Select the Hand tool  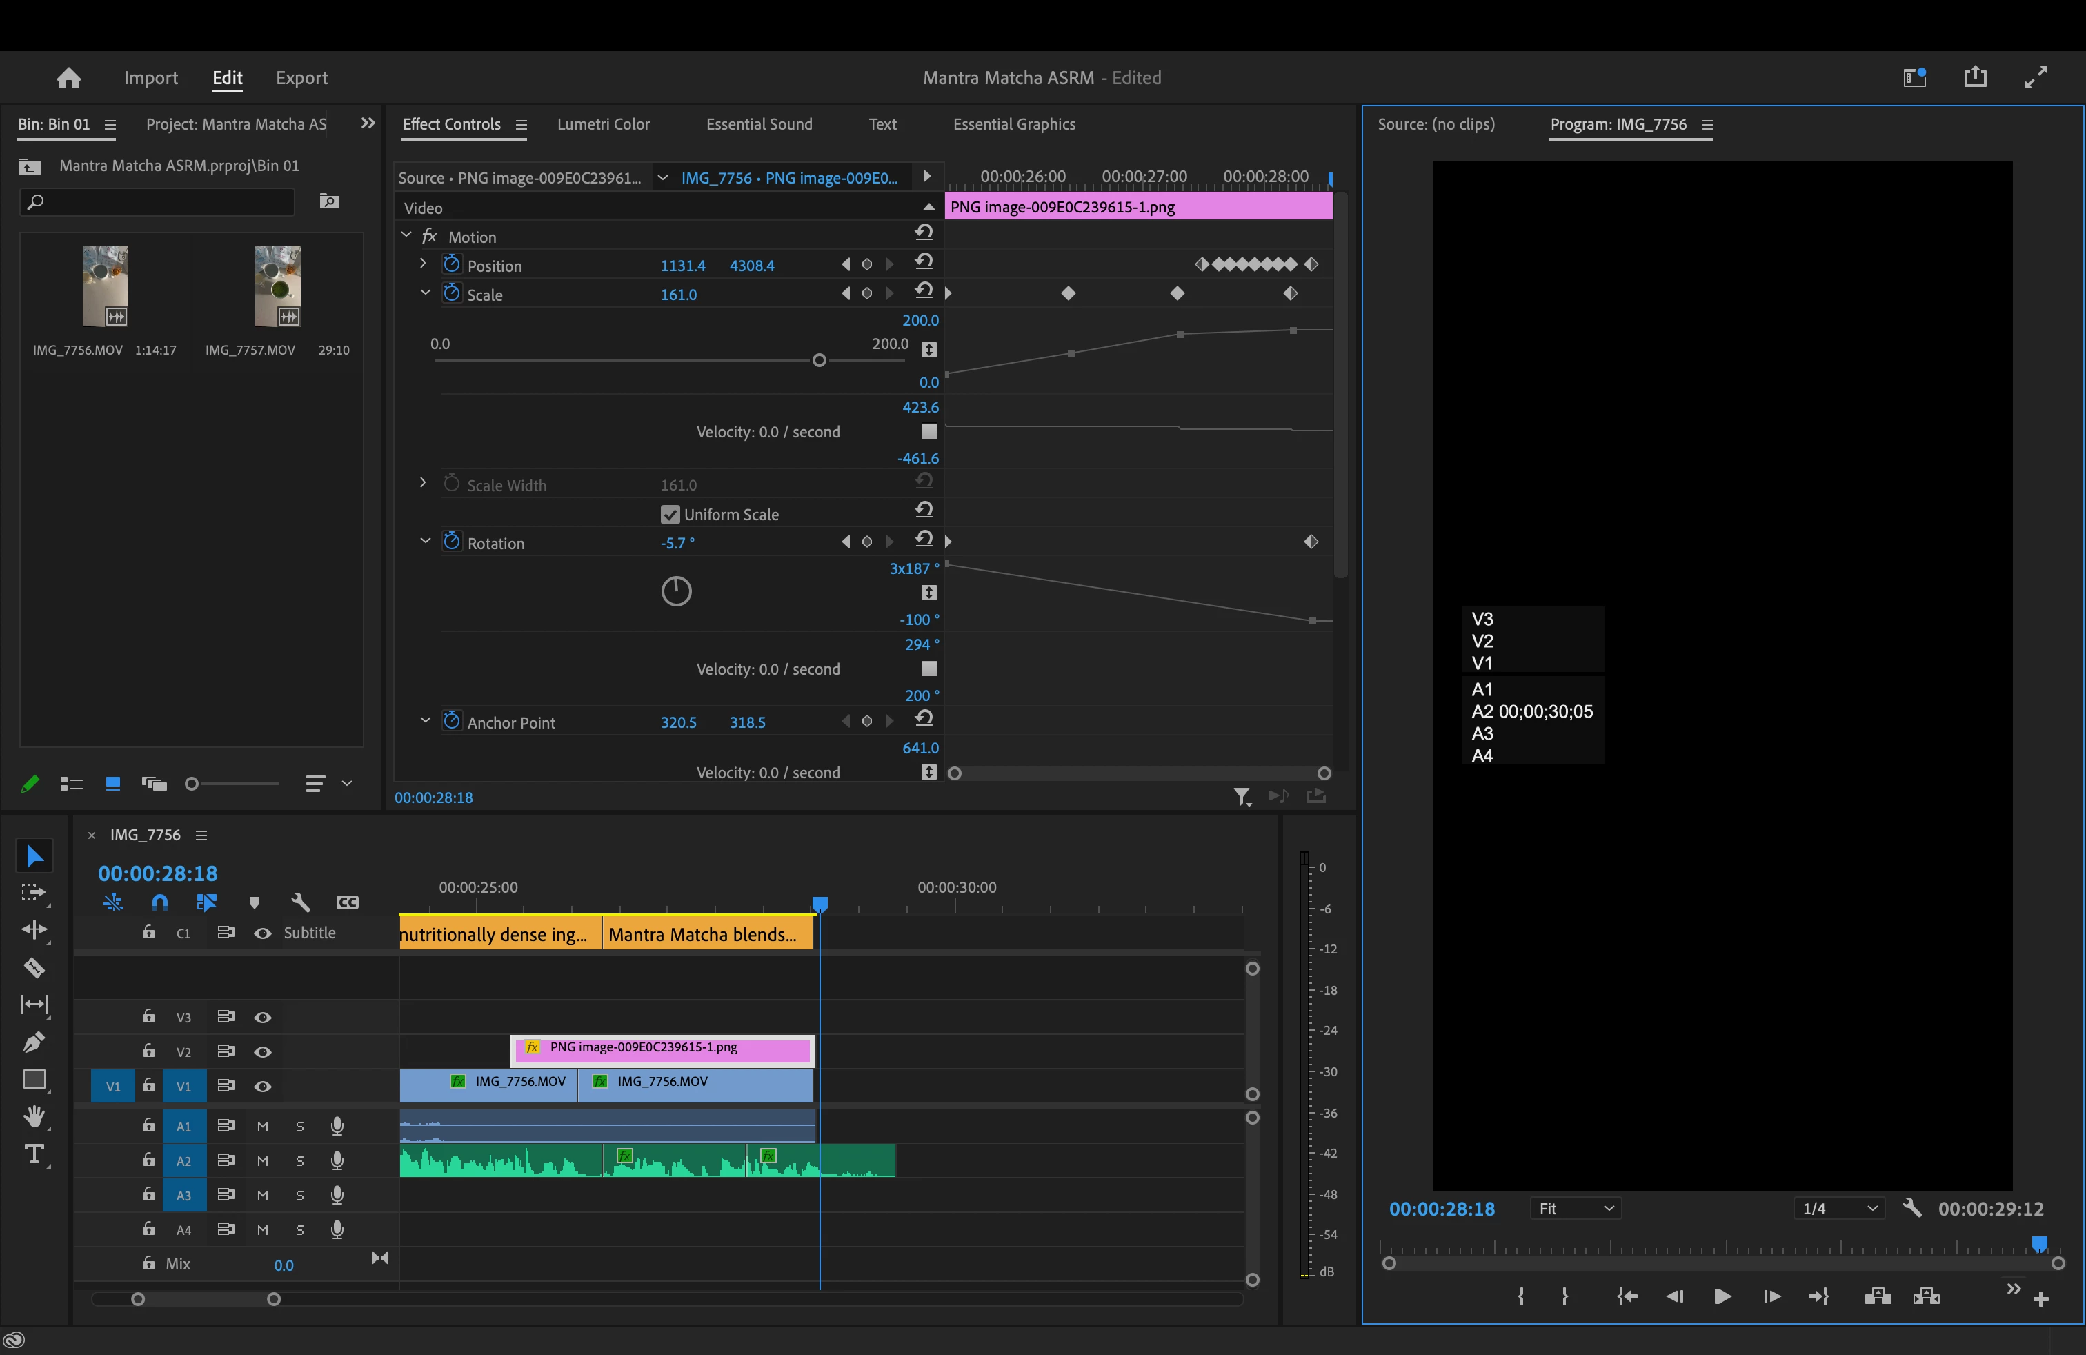pos(34,1116)
